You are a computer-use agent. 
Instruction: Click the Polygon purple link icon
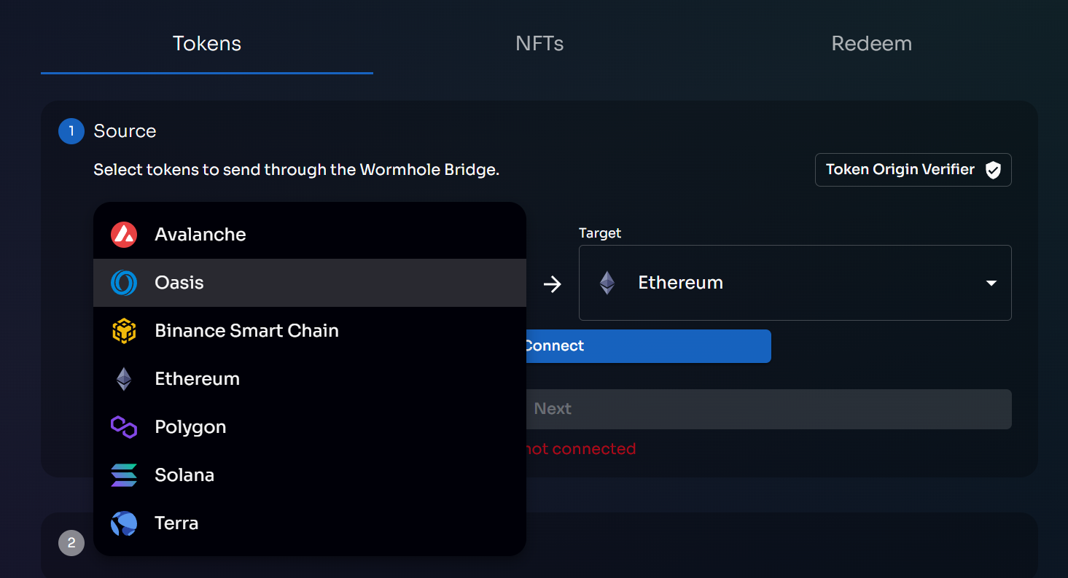pos(124,427)
